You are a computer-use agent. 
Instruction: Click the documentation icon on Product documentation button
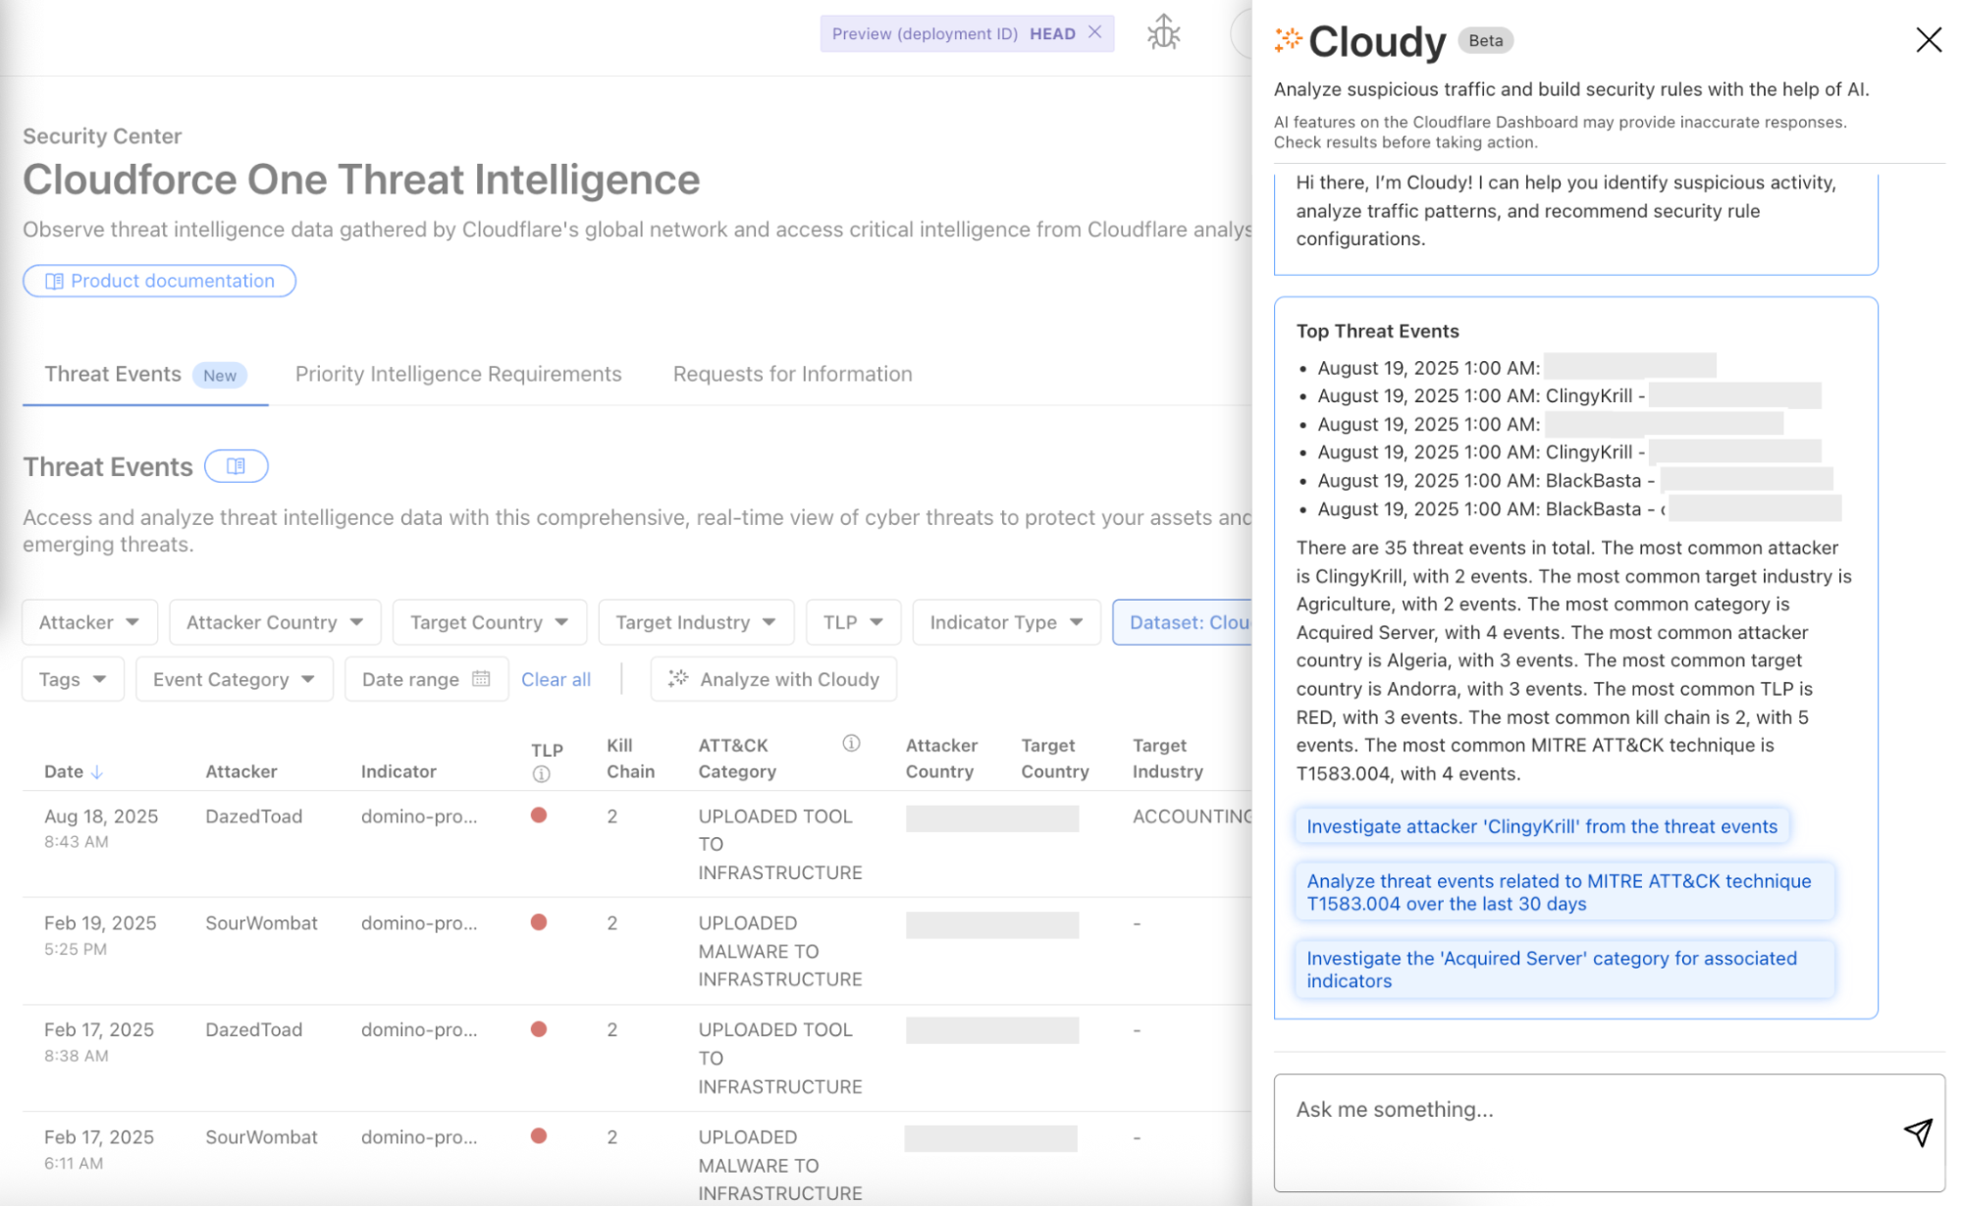[56, 281]
